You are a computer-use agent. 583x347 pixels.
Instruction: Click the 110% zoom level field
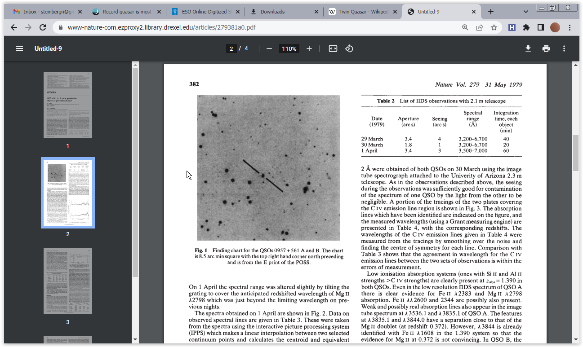pos(289,48)
